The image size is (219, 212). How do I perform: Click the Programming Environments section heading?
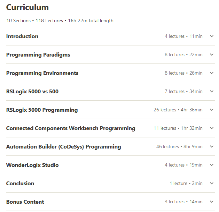(42, 73)
